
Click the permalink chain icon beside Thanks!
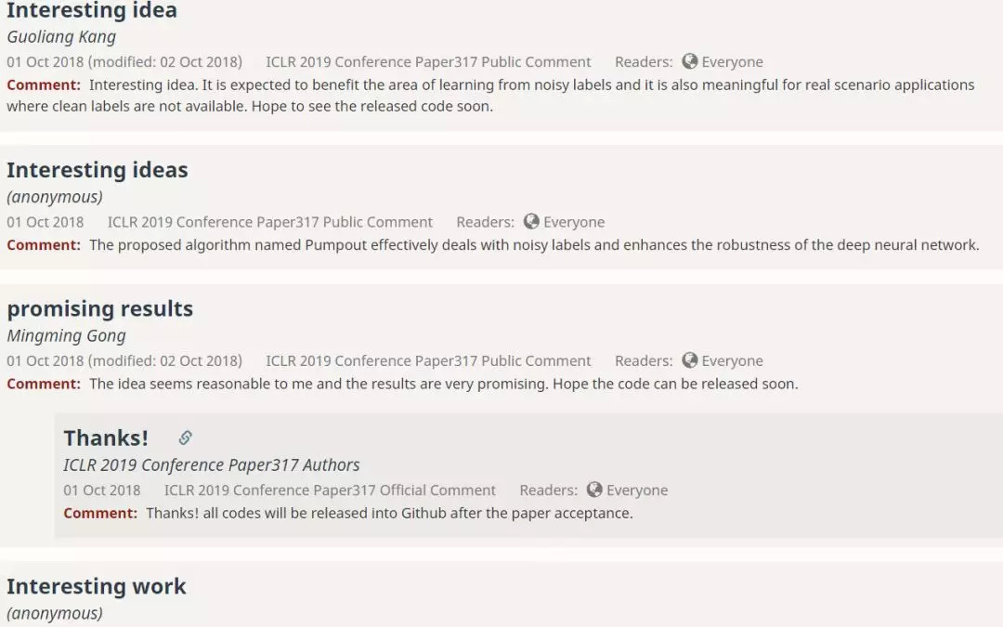click(185, 438)
